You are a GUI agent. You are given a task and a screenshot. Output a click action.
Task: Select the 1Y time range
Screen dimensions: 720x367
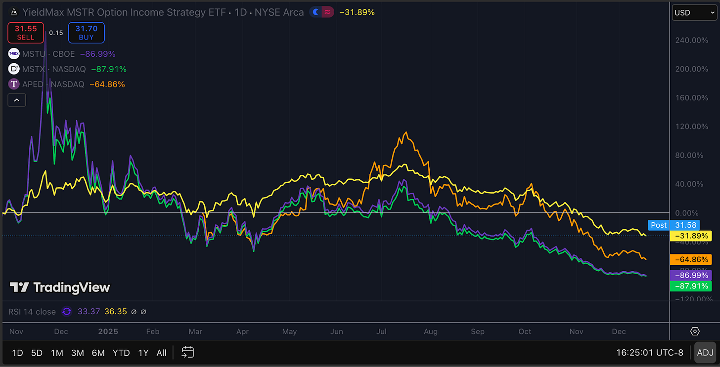pos(143,353)
